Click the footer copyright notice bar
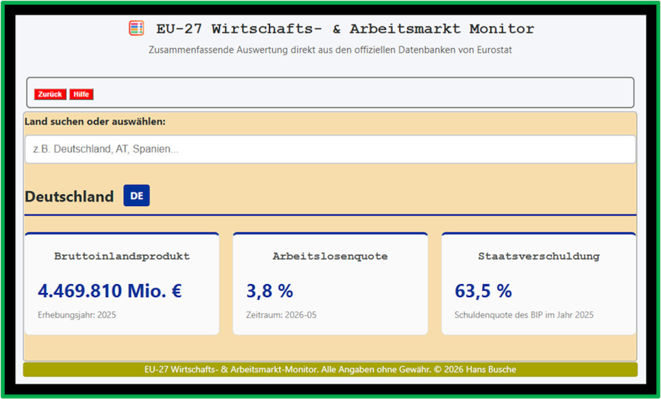The width and height of the screenshot is (661, 399). click(330, 370)
